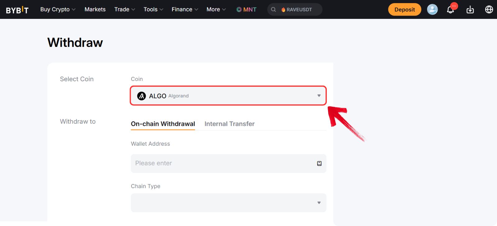Click the user profile avatar icon
Image resolution: width=497 pixels, height=226 pixels.
tap(432, 9)
